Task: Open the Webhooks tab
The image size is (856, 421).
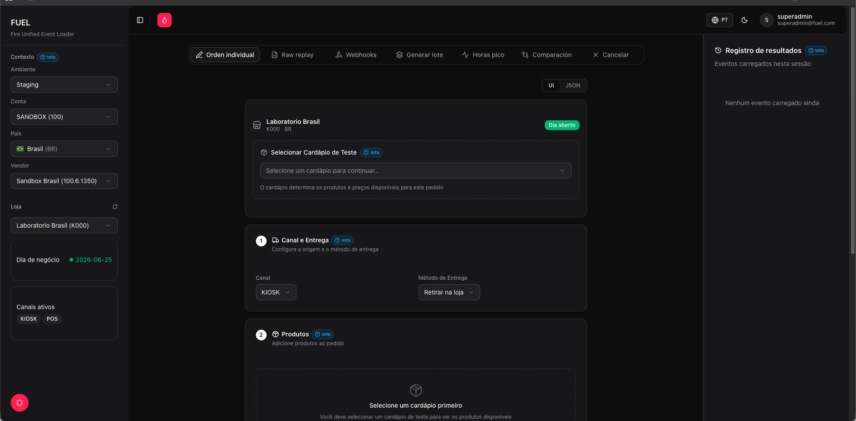Action: 356,55
